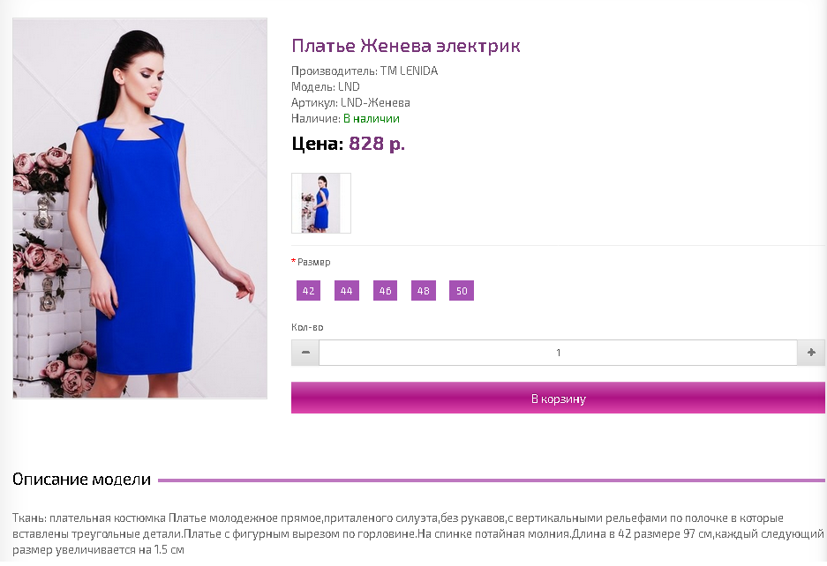Click the plus quantity icon
This screenshot has width=827, height=566.
click(811, 353)
